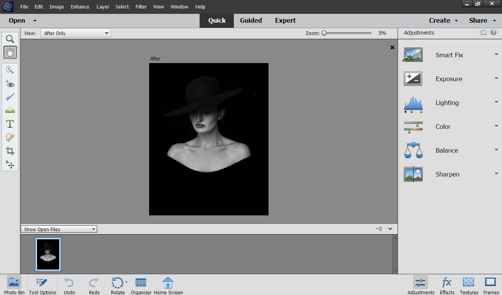Open the Enhance menu
Screen dimensions: 502x295
[80, 7]
